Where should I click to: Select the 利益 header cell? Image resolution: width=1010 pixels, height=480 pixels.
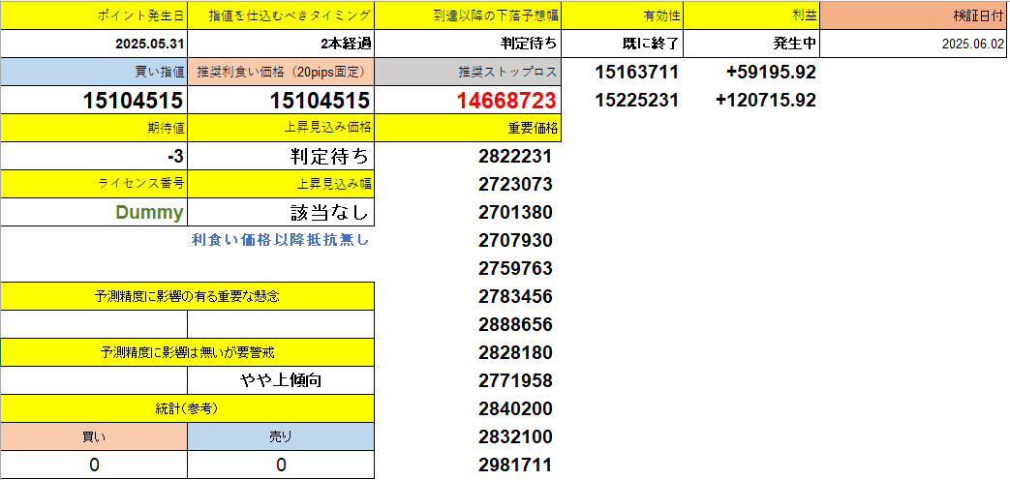751,15
